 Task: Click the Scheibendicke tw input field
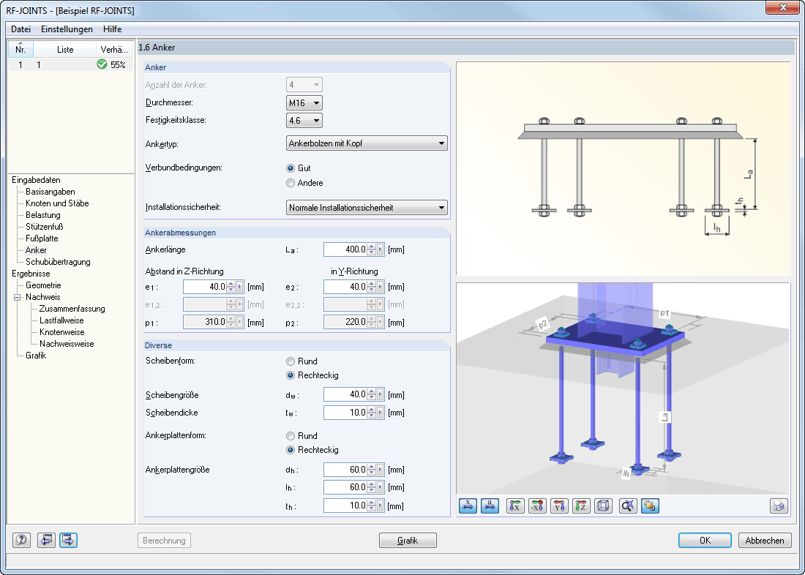click(x=345, y=413)
